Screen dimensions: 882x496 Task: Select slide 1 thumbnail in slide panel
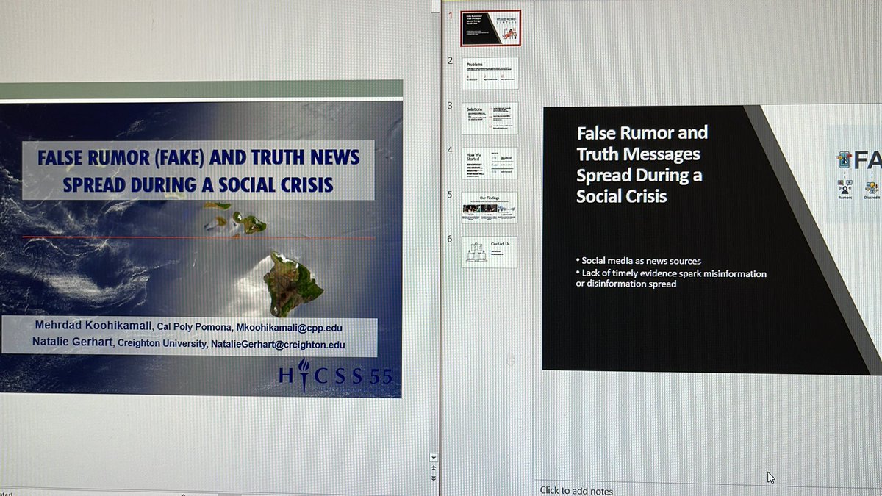point(490,28)
